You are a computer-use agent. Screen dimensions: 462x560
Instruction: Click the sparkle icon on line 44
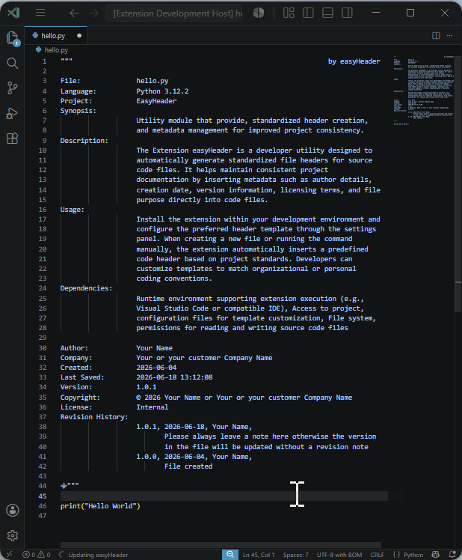point(64,486)
